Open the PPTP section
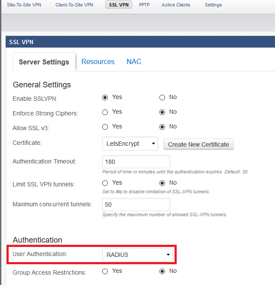The width and height of the screenshot is (275, 285). click(145, 5)
